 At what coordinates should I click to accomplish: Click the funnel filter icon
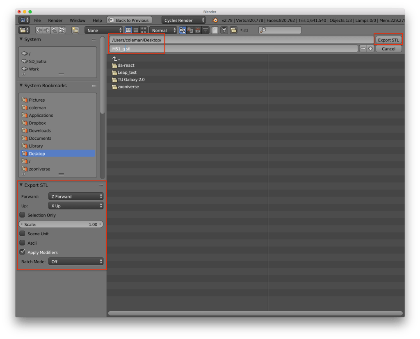224,30
